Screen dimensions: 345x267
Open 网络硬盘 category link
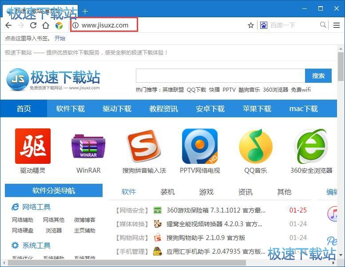pyautogui.click(x=23, y=230)
